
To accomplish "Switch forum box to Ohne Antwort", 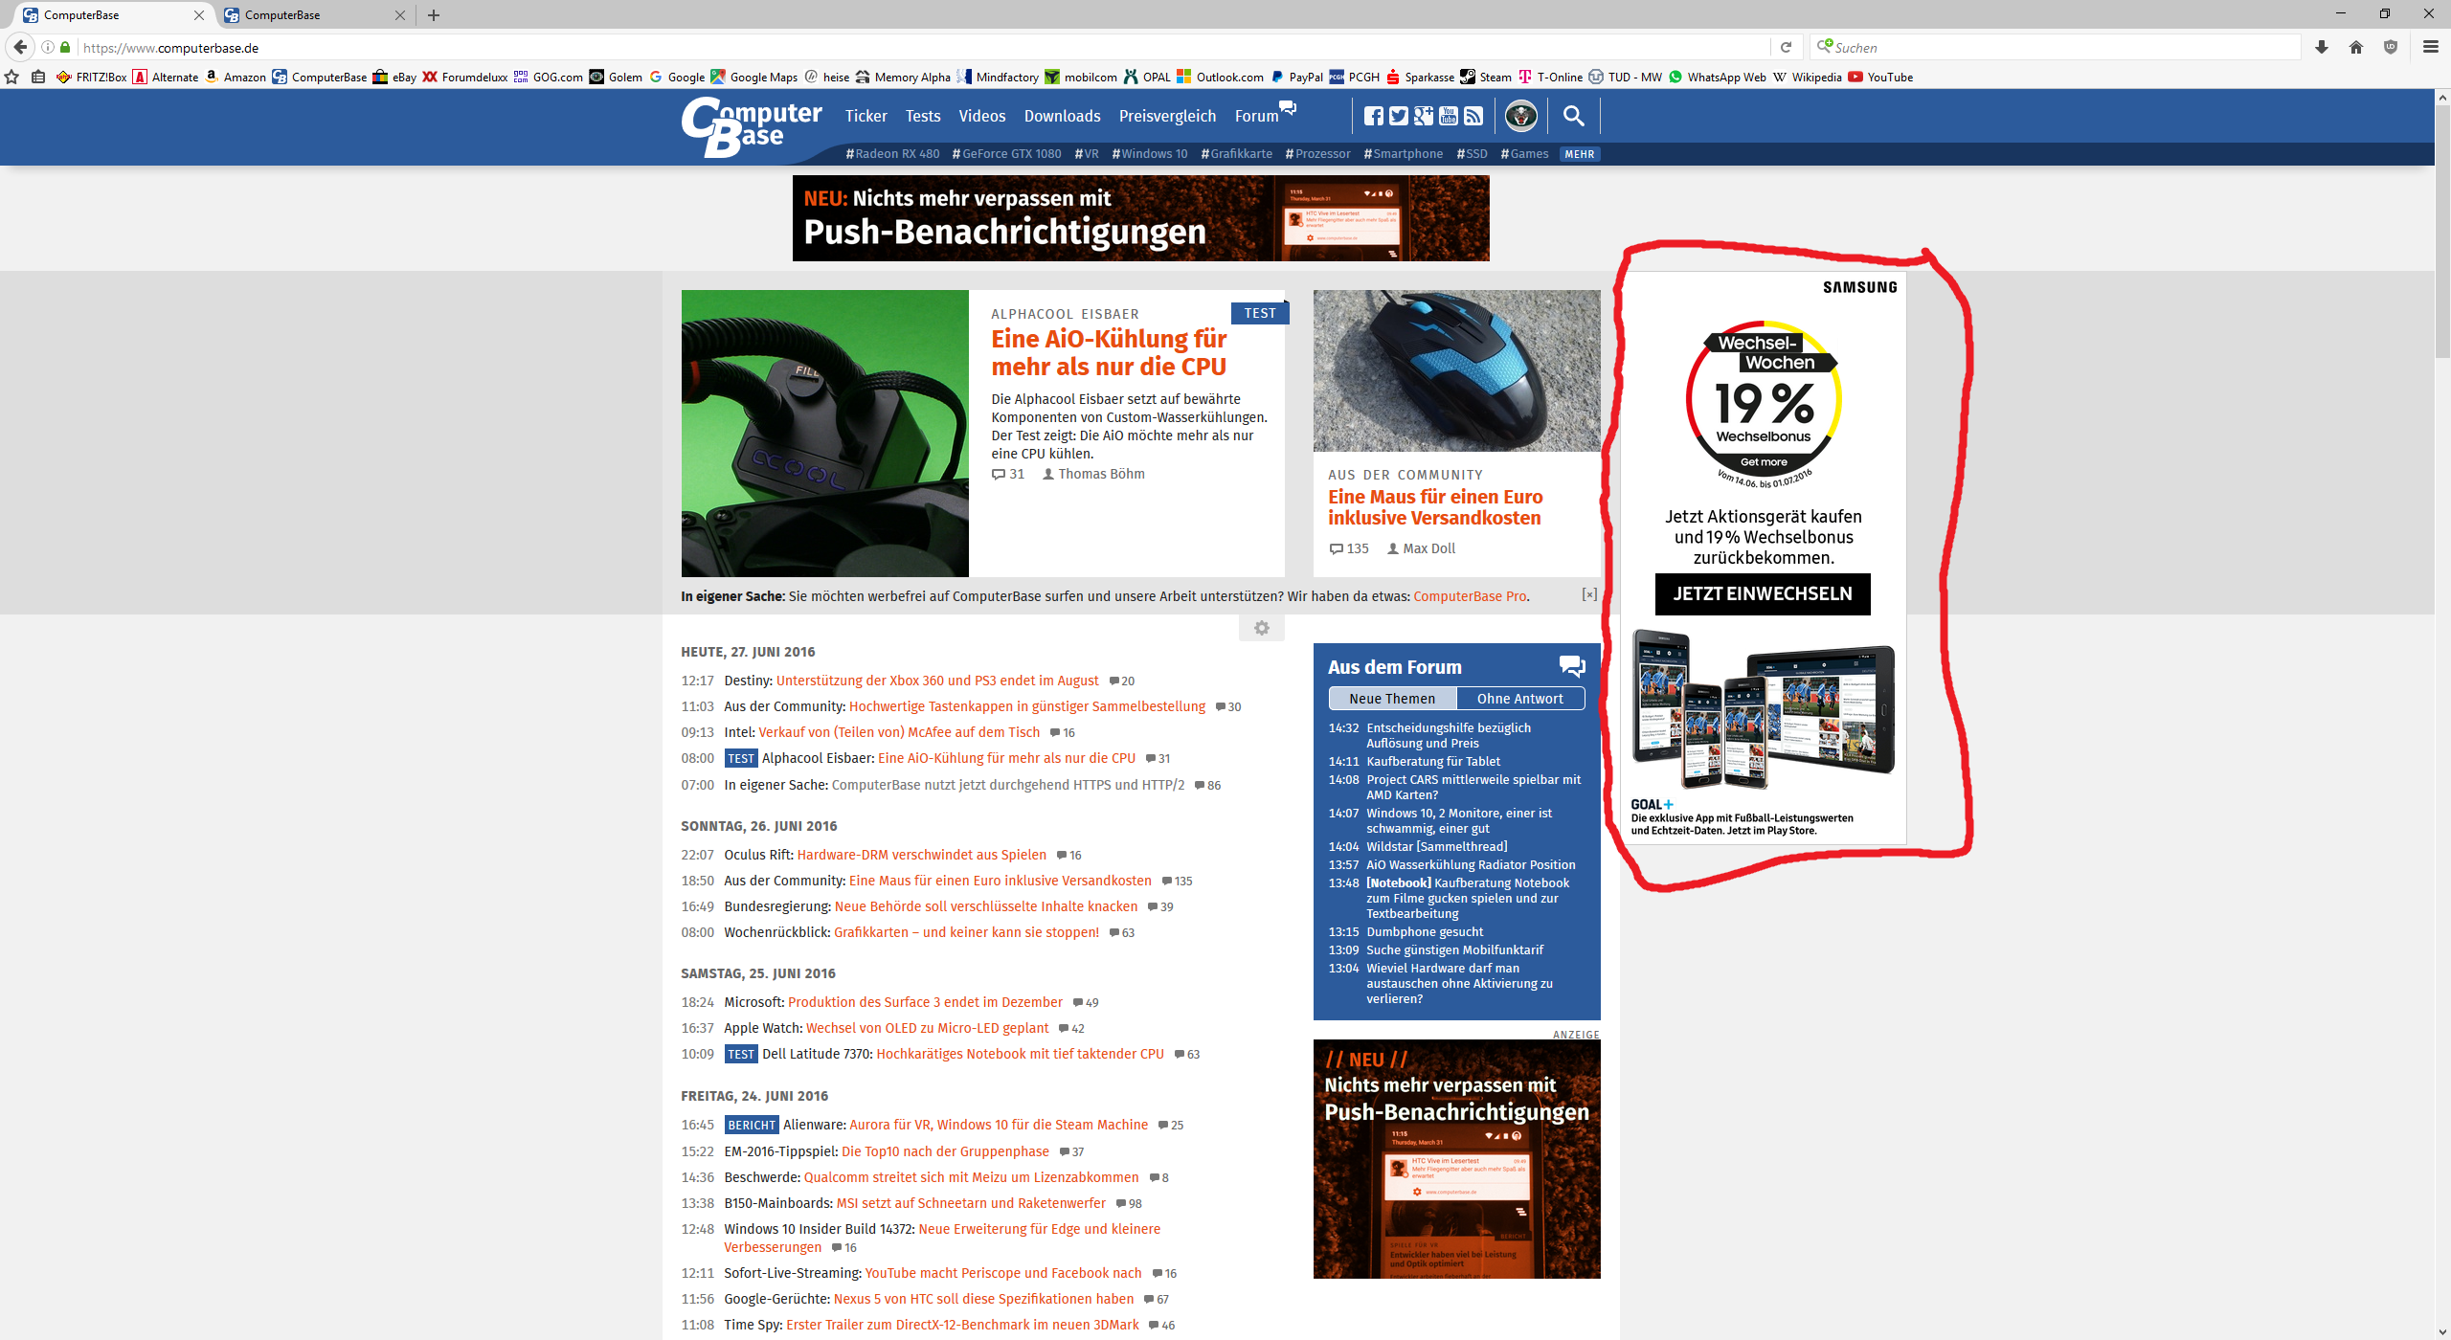I will [x=1519, y=699].
